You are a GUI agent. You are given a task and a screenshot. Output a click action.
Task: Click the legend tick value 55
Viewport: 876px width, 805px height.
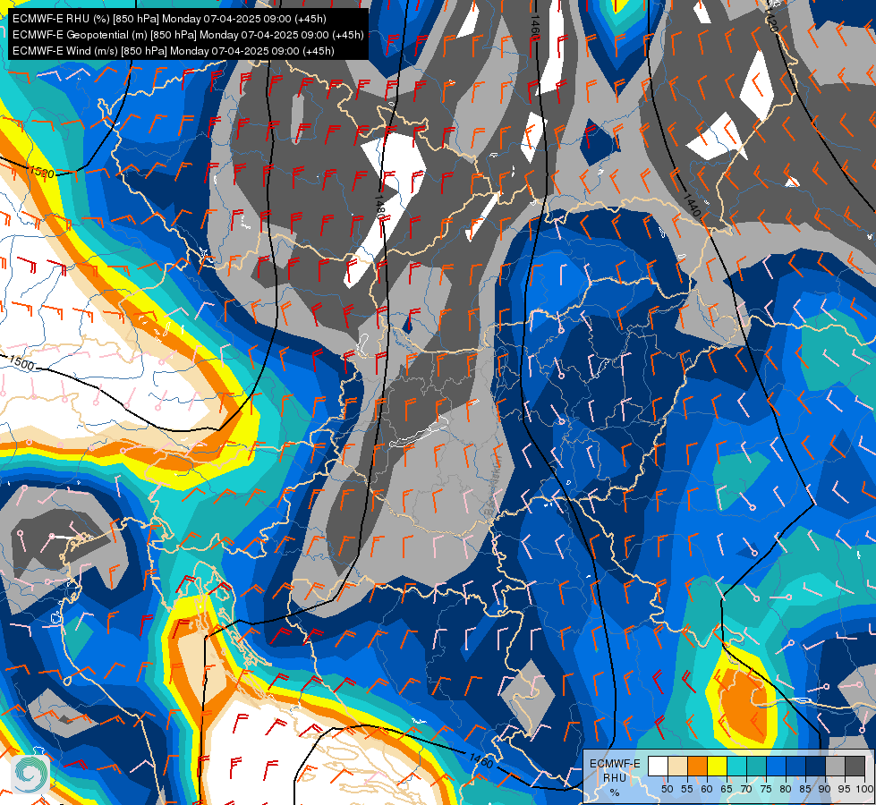tap(687, 789)
